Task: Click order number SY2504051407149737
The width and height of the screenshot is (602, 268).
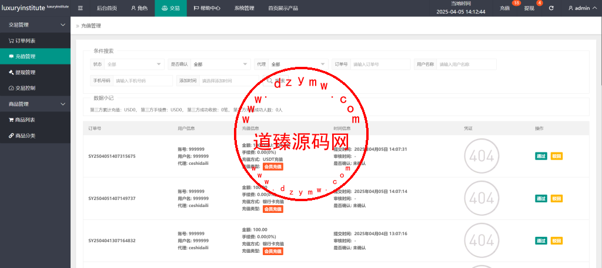Action: [x=112, y=198]
